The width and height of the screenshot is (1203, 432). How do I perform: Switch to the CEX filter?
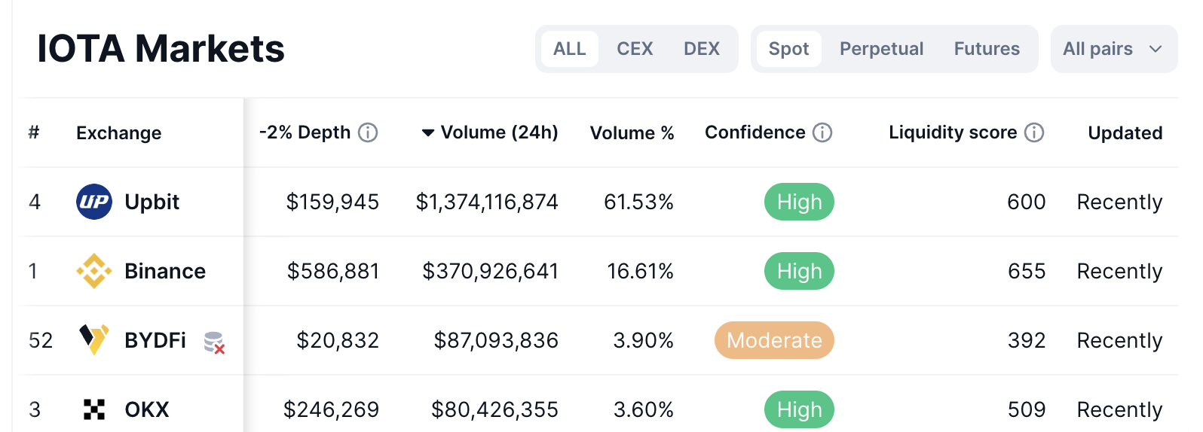click(635, 49)
